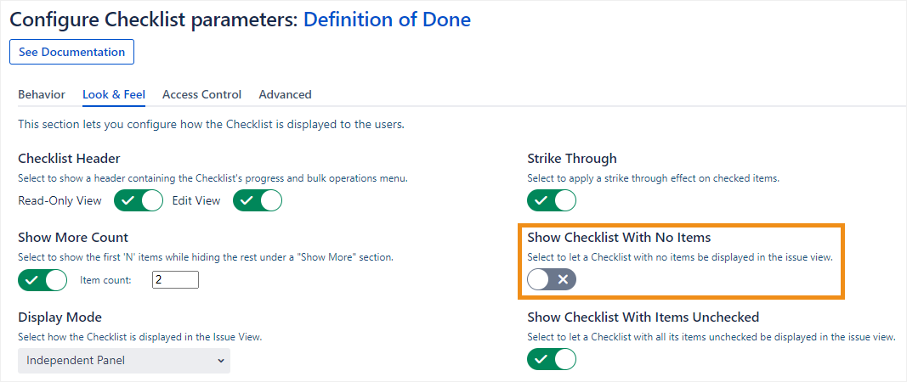Enable Show Checklist With No Items
The height and width of the screenshot is (382, 907).
(x=552, y=279)
